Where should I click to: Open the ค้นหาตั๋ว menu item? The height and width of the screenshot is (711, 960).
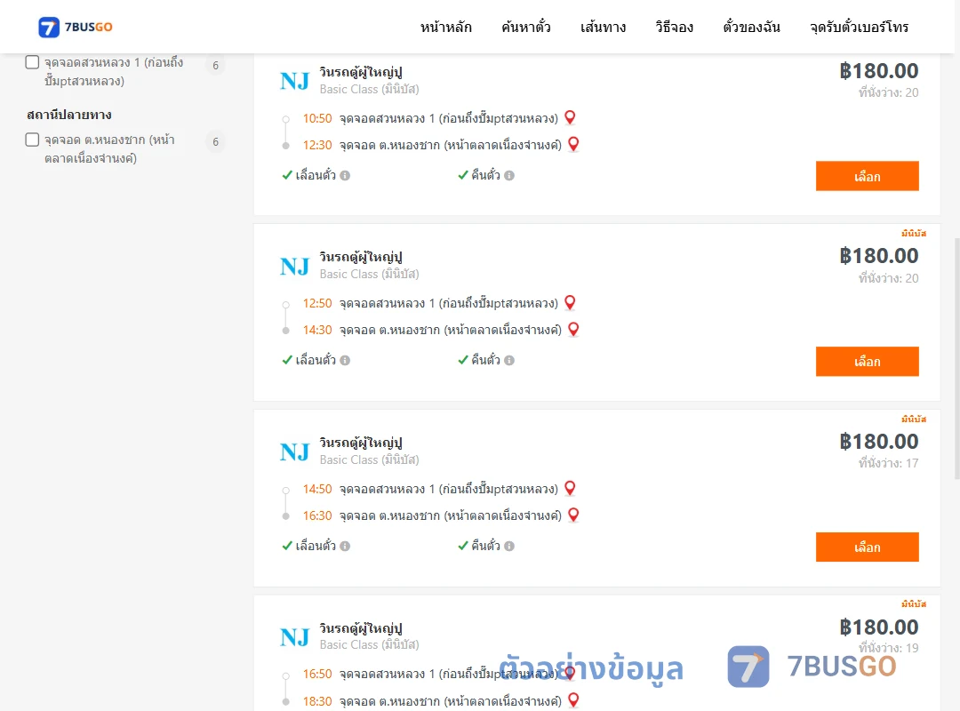coord(526,27)
